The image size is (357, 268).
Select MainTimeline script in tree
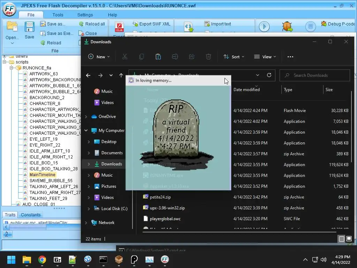tap(42, 174)
